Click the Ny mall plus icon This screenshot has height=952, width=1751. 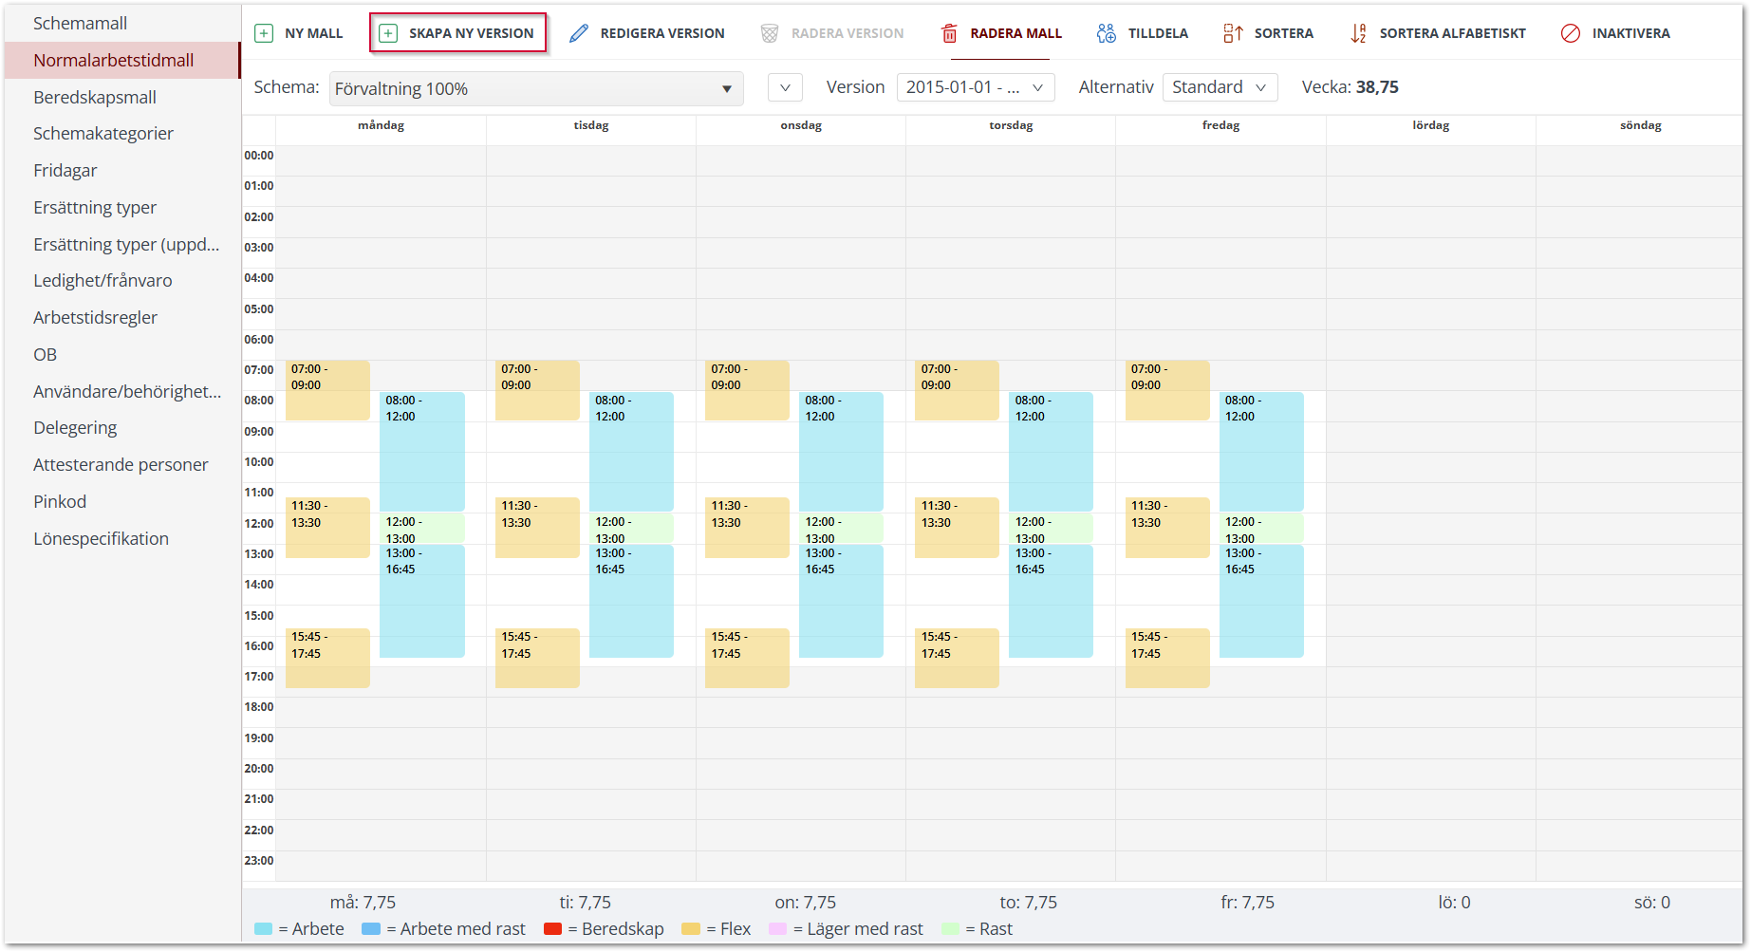tap(264, 33)
